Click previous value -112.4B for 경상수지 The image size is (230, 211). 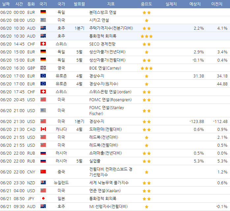pyautogui.click(x=220, y=122)
